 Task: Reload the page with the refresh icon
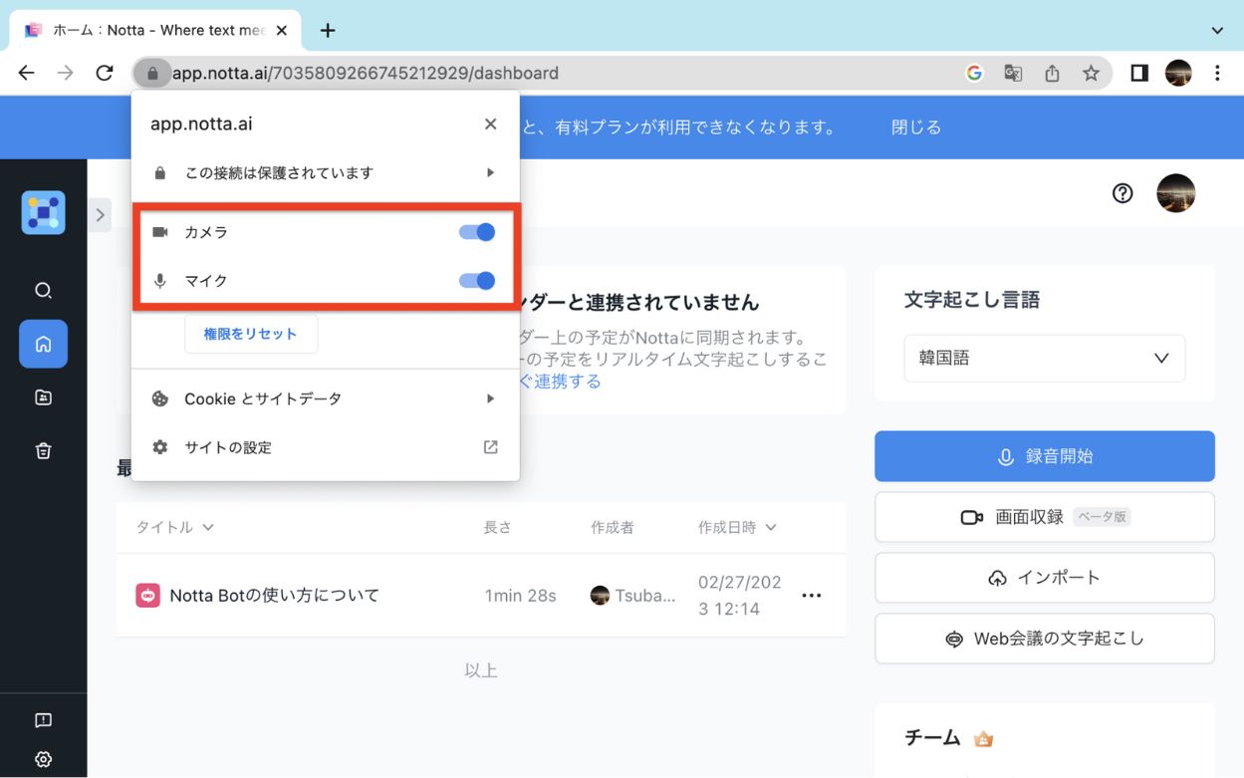105,73
